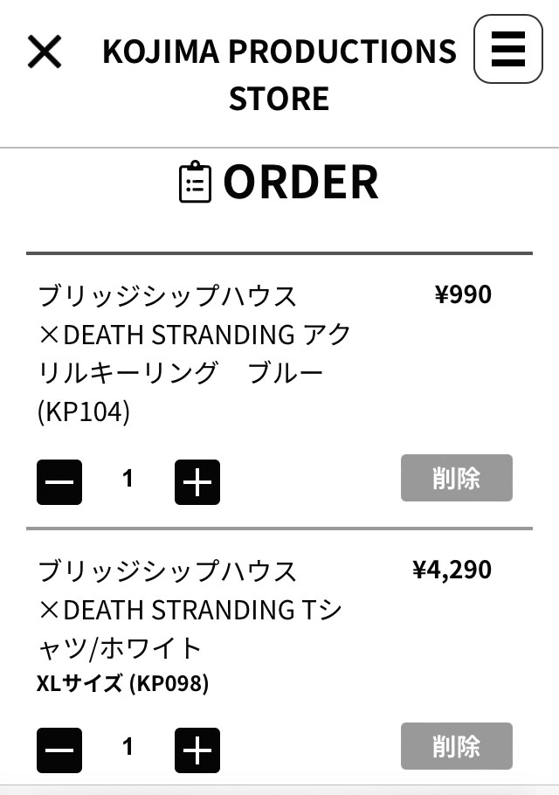Open the アクリルキーリング ブルー product name
The width and height of the screenshot is (559, 795).
pos(194,353)
